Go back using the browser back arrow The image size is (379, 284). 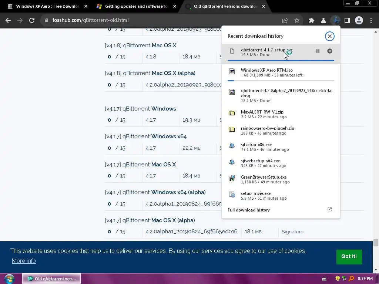tap(8, 20)
